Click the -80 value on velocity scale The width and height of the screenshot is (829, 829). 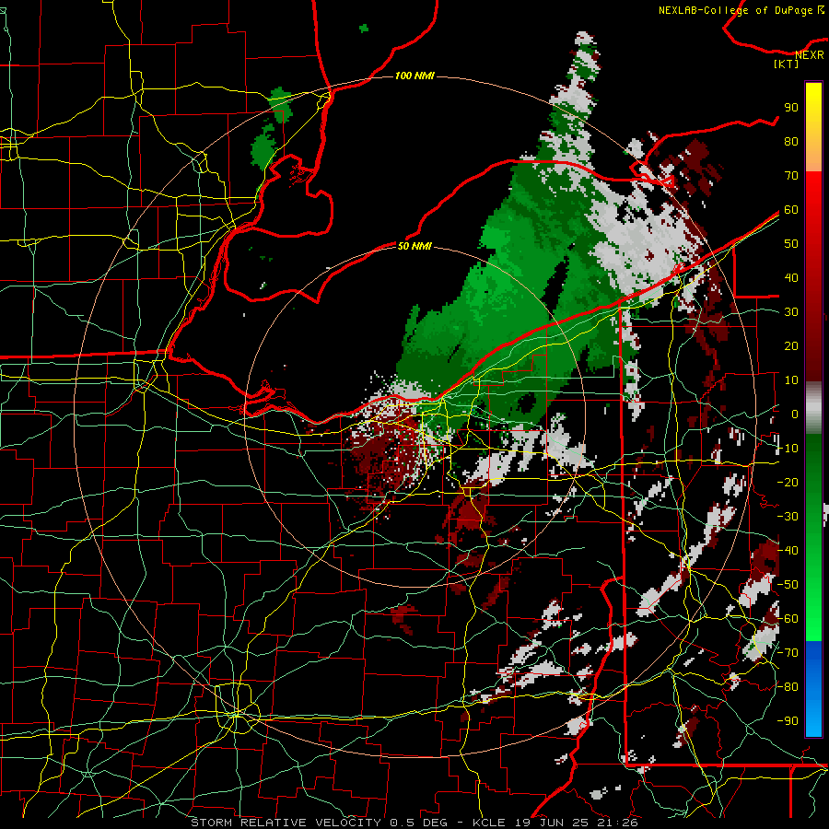(x=788, y=687)
